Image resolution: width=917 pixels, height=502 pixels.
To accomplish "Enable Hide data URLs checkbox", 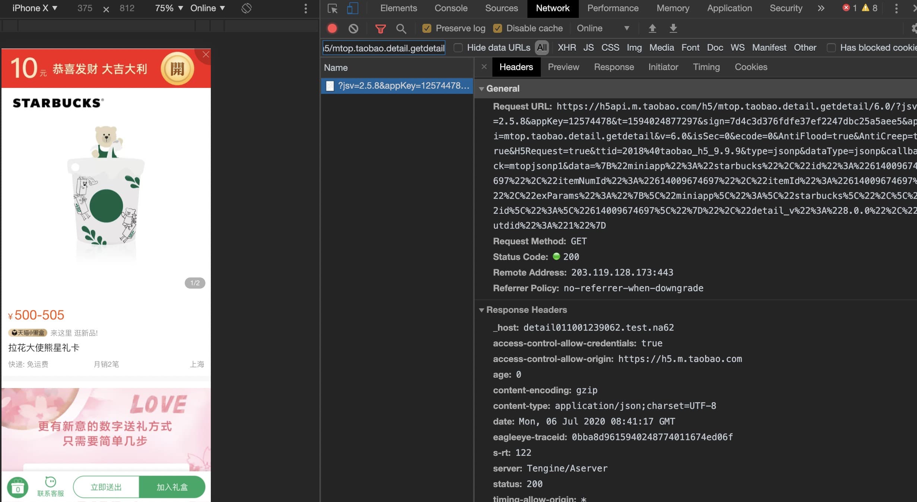I will tap(458, 48).
